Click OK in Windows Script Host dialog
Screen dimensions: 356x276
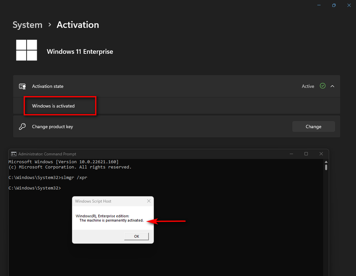pos(137,236)
